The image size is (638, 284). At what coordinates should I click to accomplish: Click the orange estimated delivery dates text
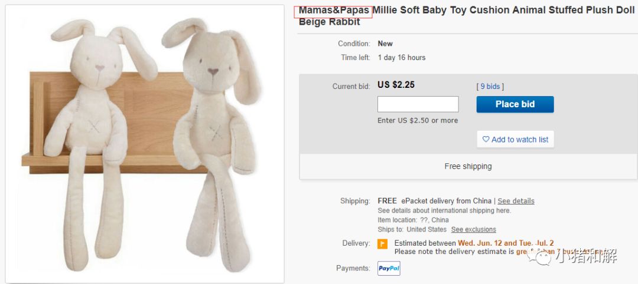pyautogui.click(x=506, y=243)
